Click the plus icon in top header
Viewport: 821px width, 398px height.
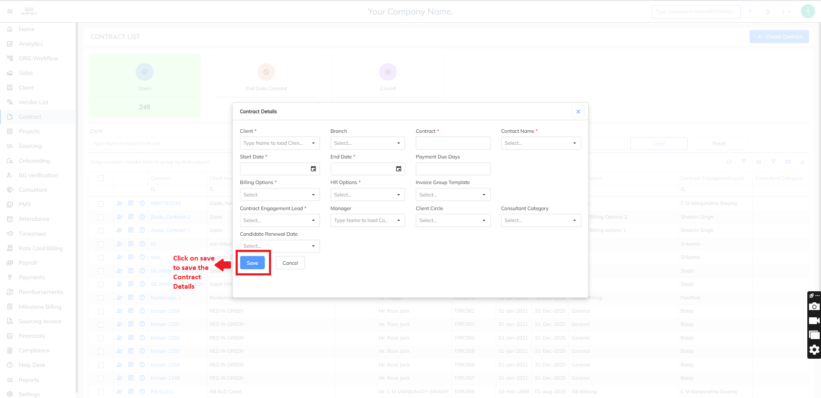[750, 12]
